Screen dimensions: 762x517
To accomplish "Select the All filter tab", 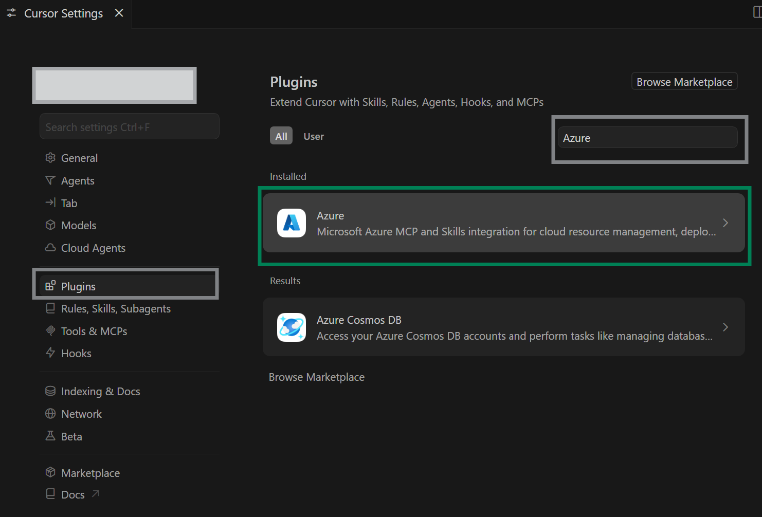I will tap(281, 136).
